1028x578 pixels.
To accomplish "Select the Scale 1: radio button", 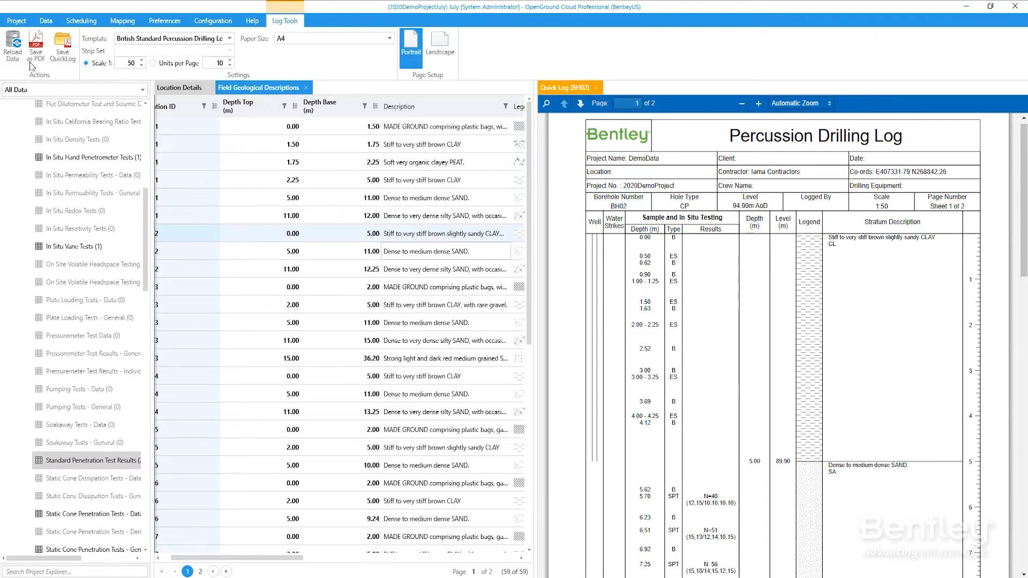I will point(86,63).
